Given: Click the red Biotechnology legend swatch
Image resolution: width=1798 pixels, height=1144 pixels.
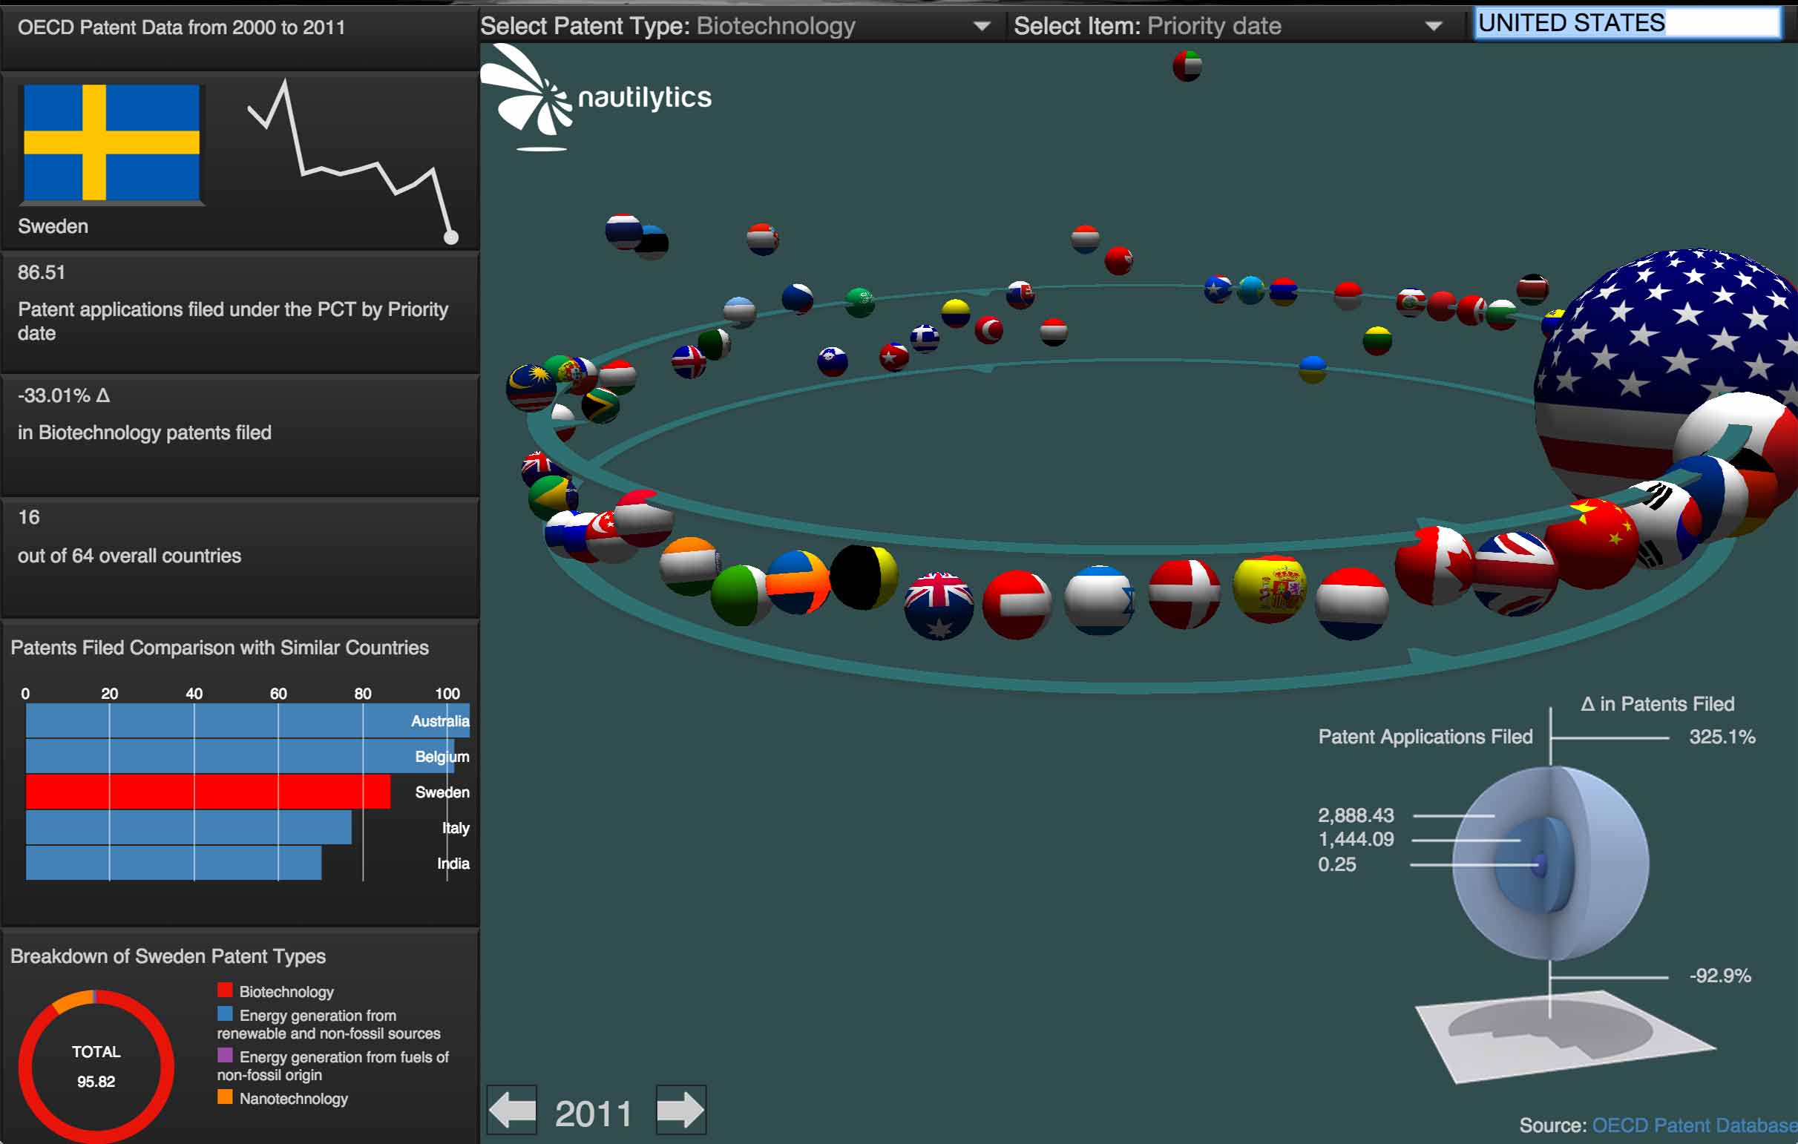Looking at the screenshot, I should (x=225, y=990).
